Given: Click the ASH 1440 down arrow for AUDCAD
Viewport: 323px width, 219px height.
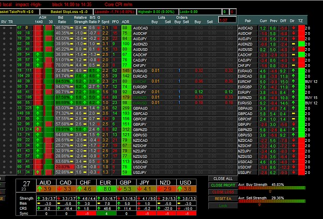Looking at the screenshot, I should pos(38,28).
